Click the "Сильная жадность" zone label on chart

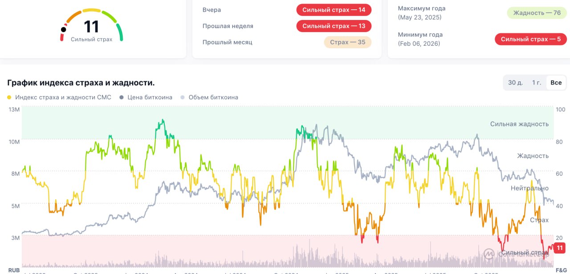coord(519,124)
